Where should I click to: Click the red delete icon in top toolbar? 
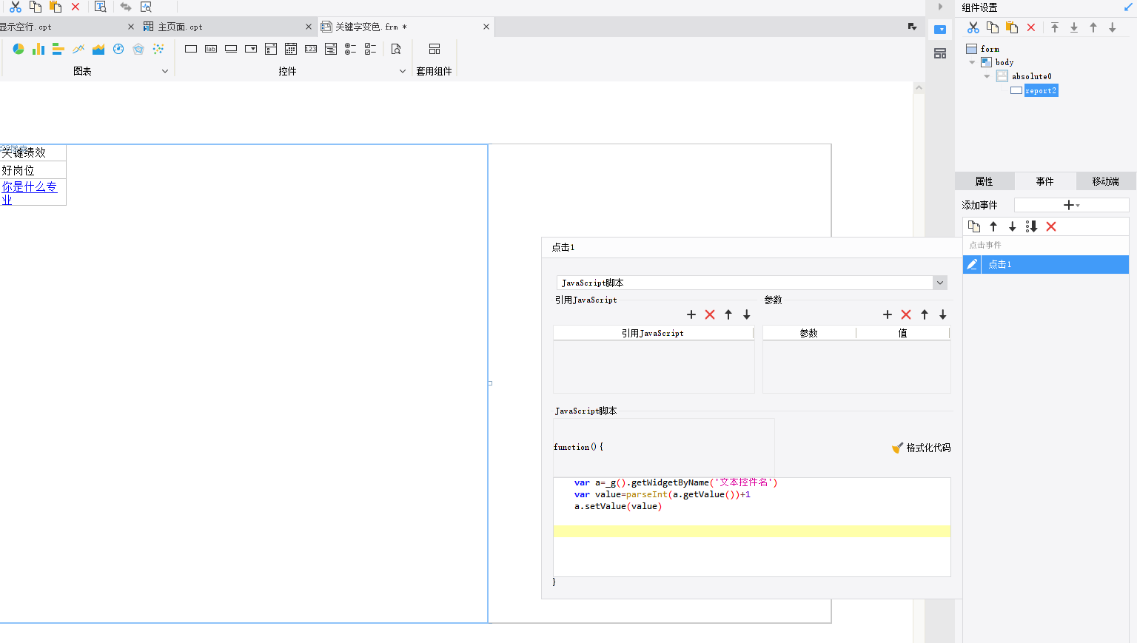[76, 7]
